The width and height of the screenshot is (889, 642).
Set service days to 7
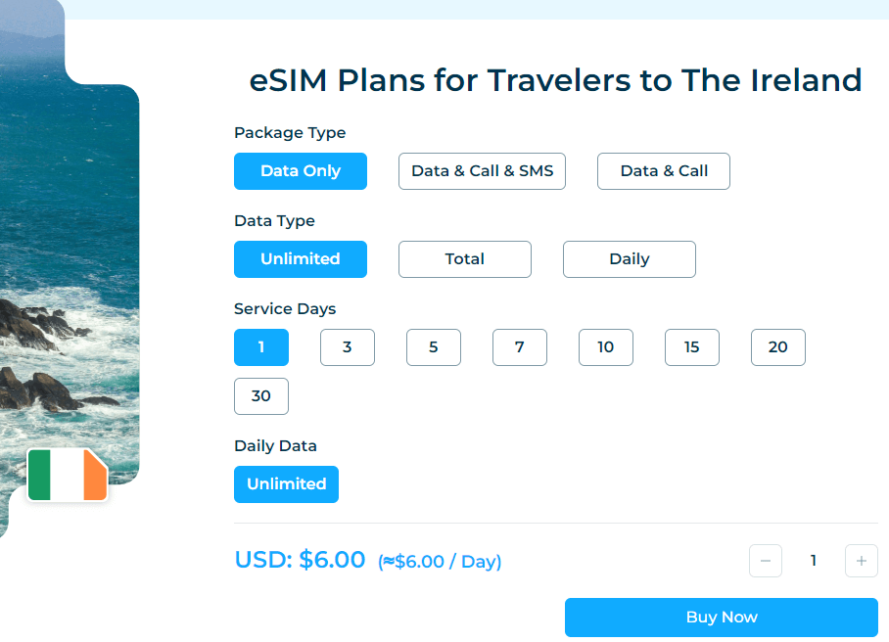pyautogui.click(x=520, y=346)
